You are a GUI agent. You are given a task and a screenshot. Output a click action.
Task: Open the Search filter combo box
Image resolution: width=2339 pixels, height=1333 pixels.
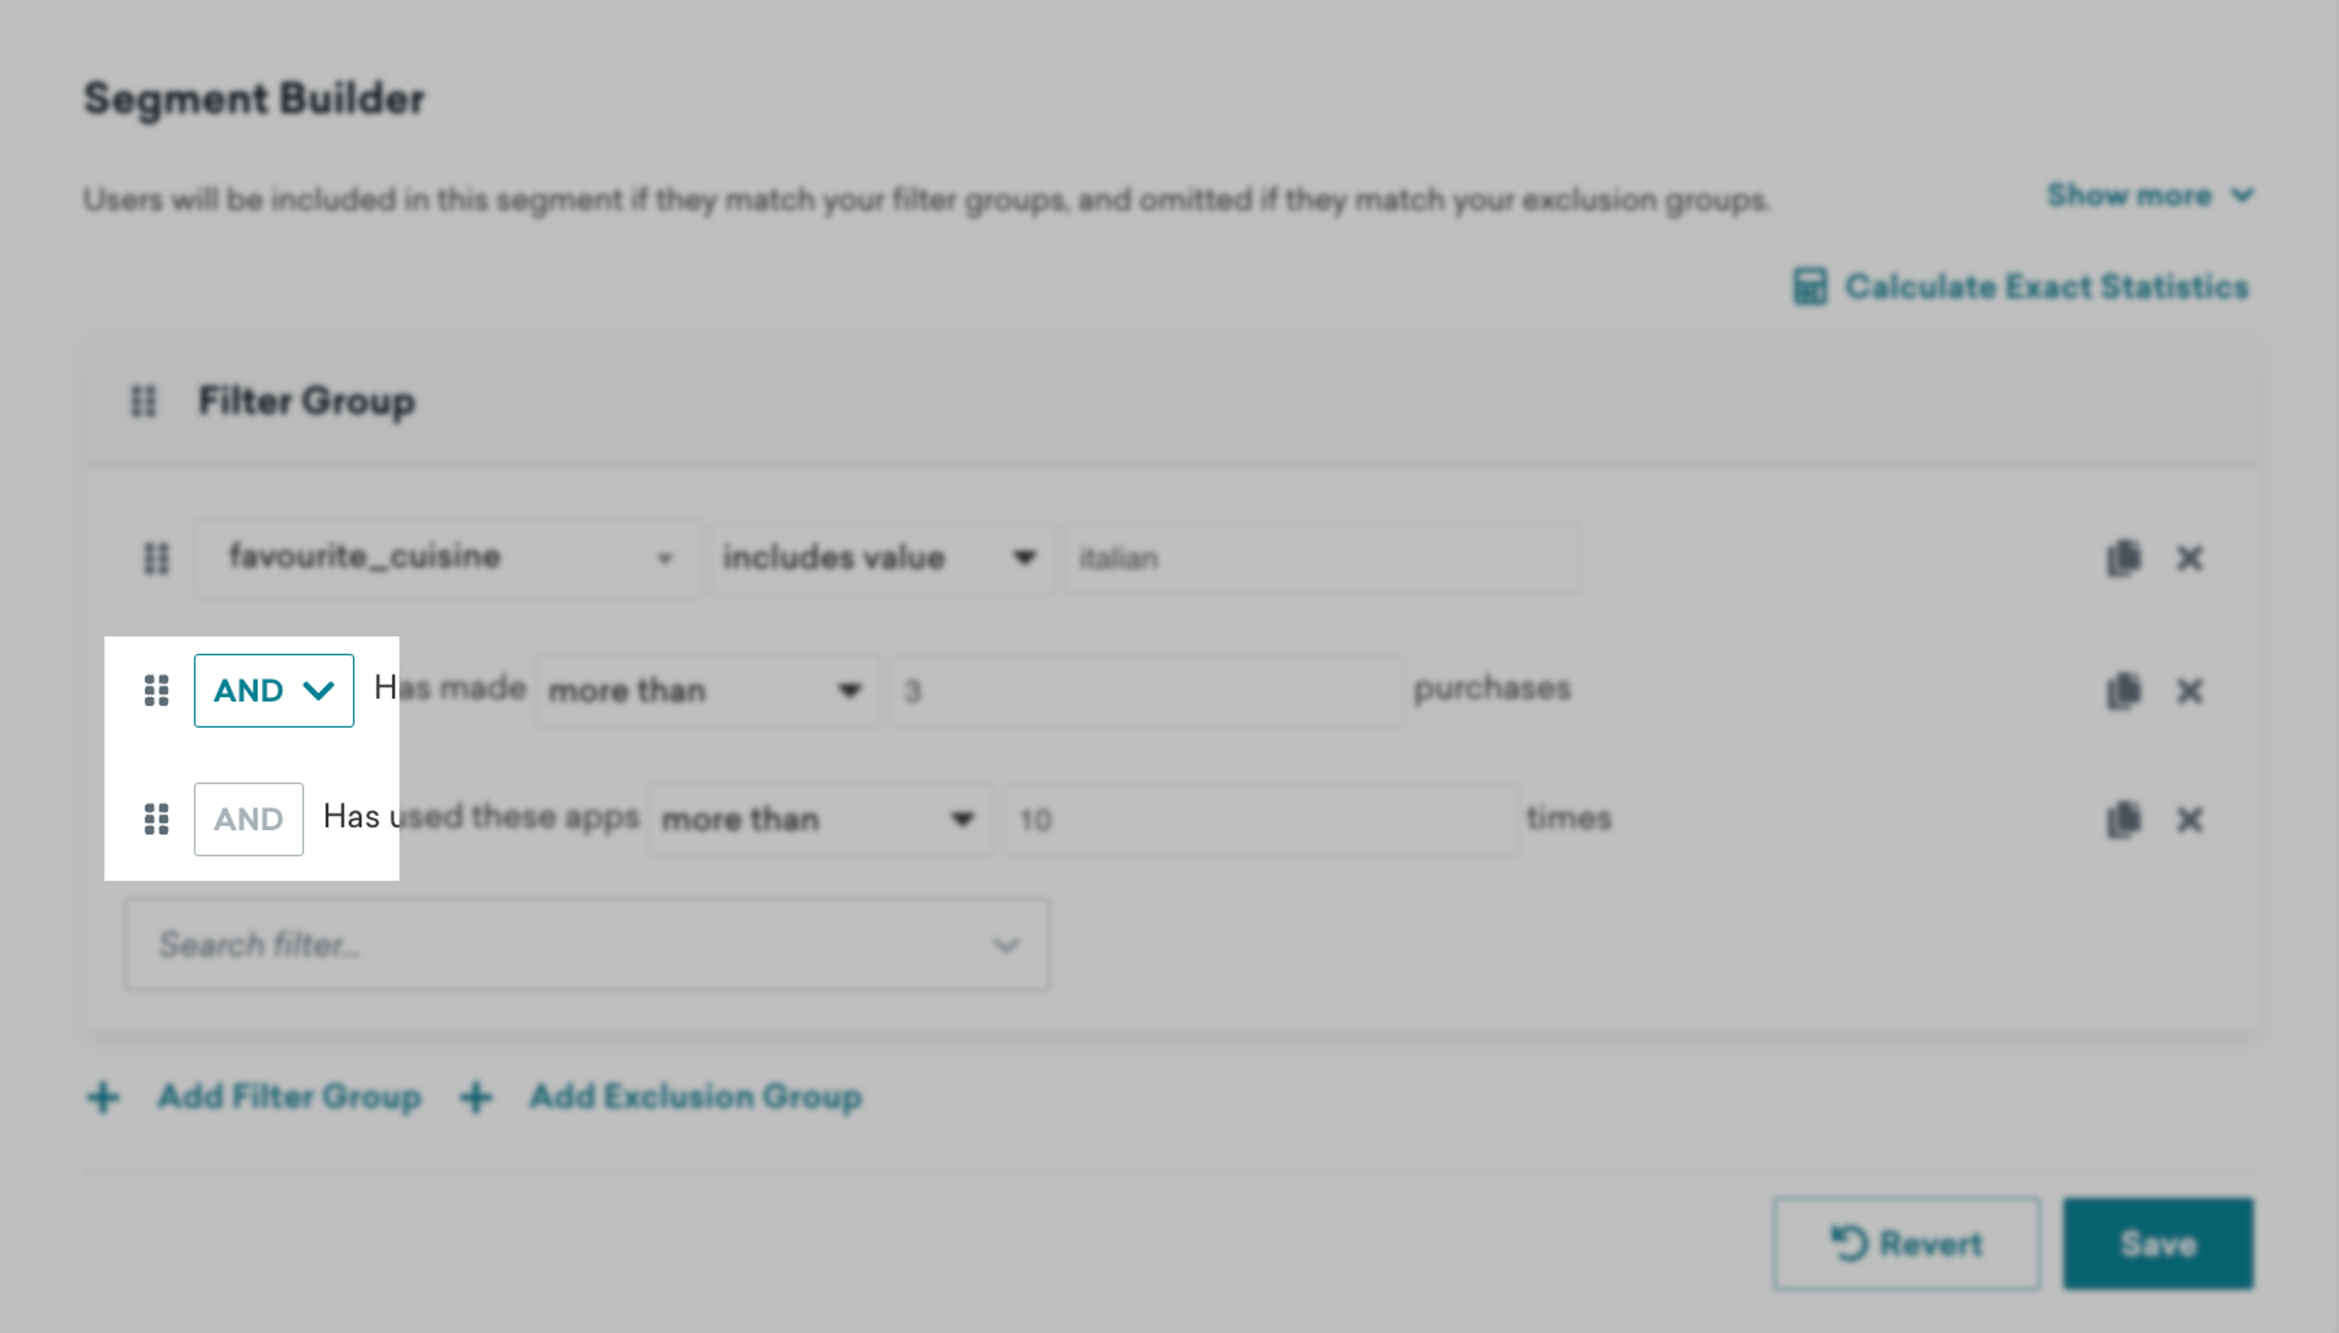[x=587, y=944]
